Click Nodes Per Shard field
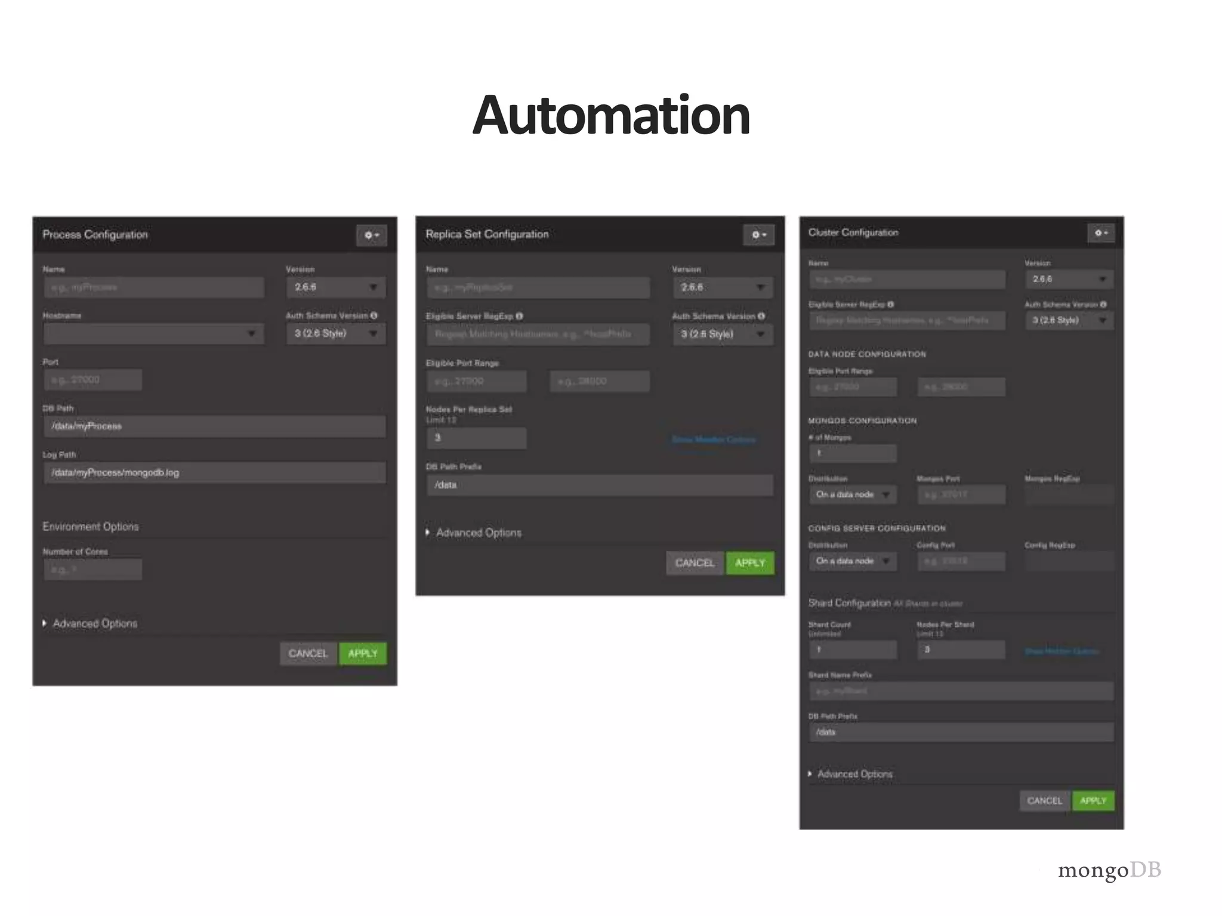 [961, 649]
